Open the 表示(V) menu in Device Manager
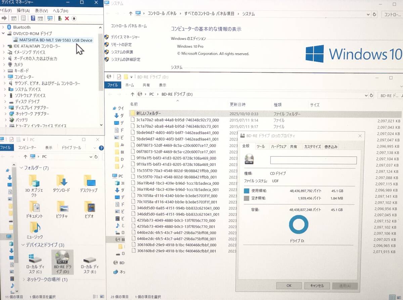 click(41, 11)
